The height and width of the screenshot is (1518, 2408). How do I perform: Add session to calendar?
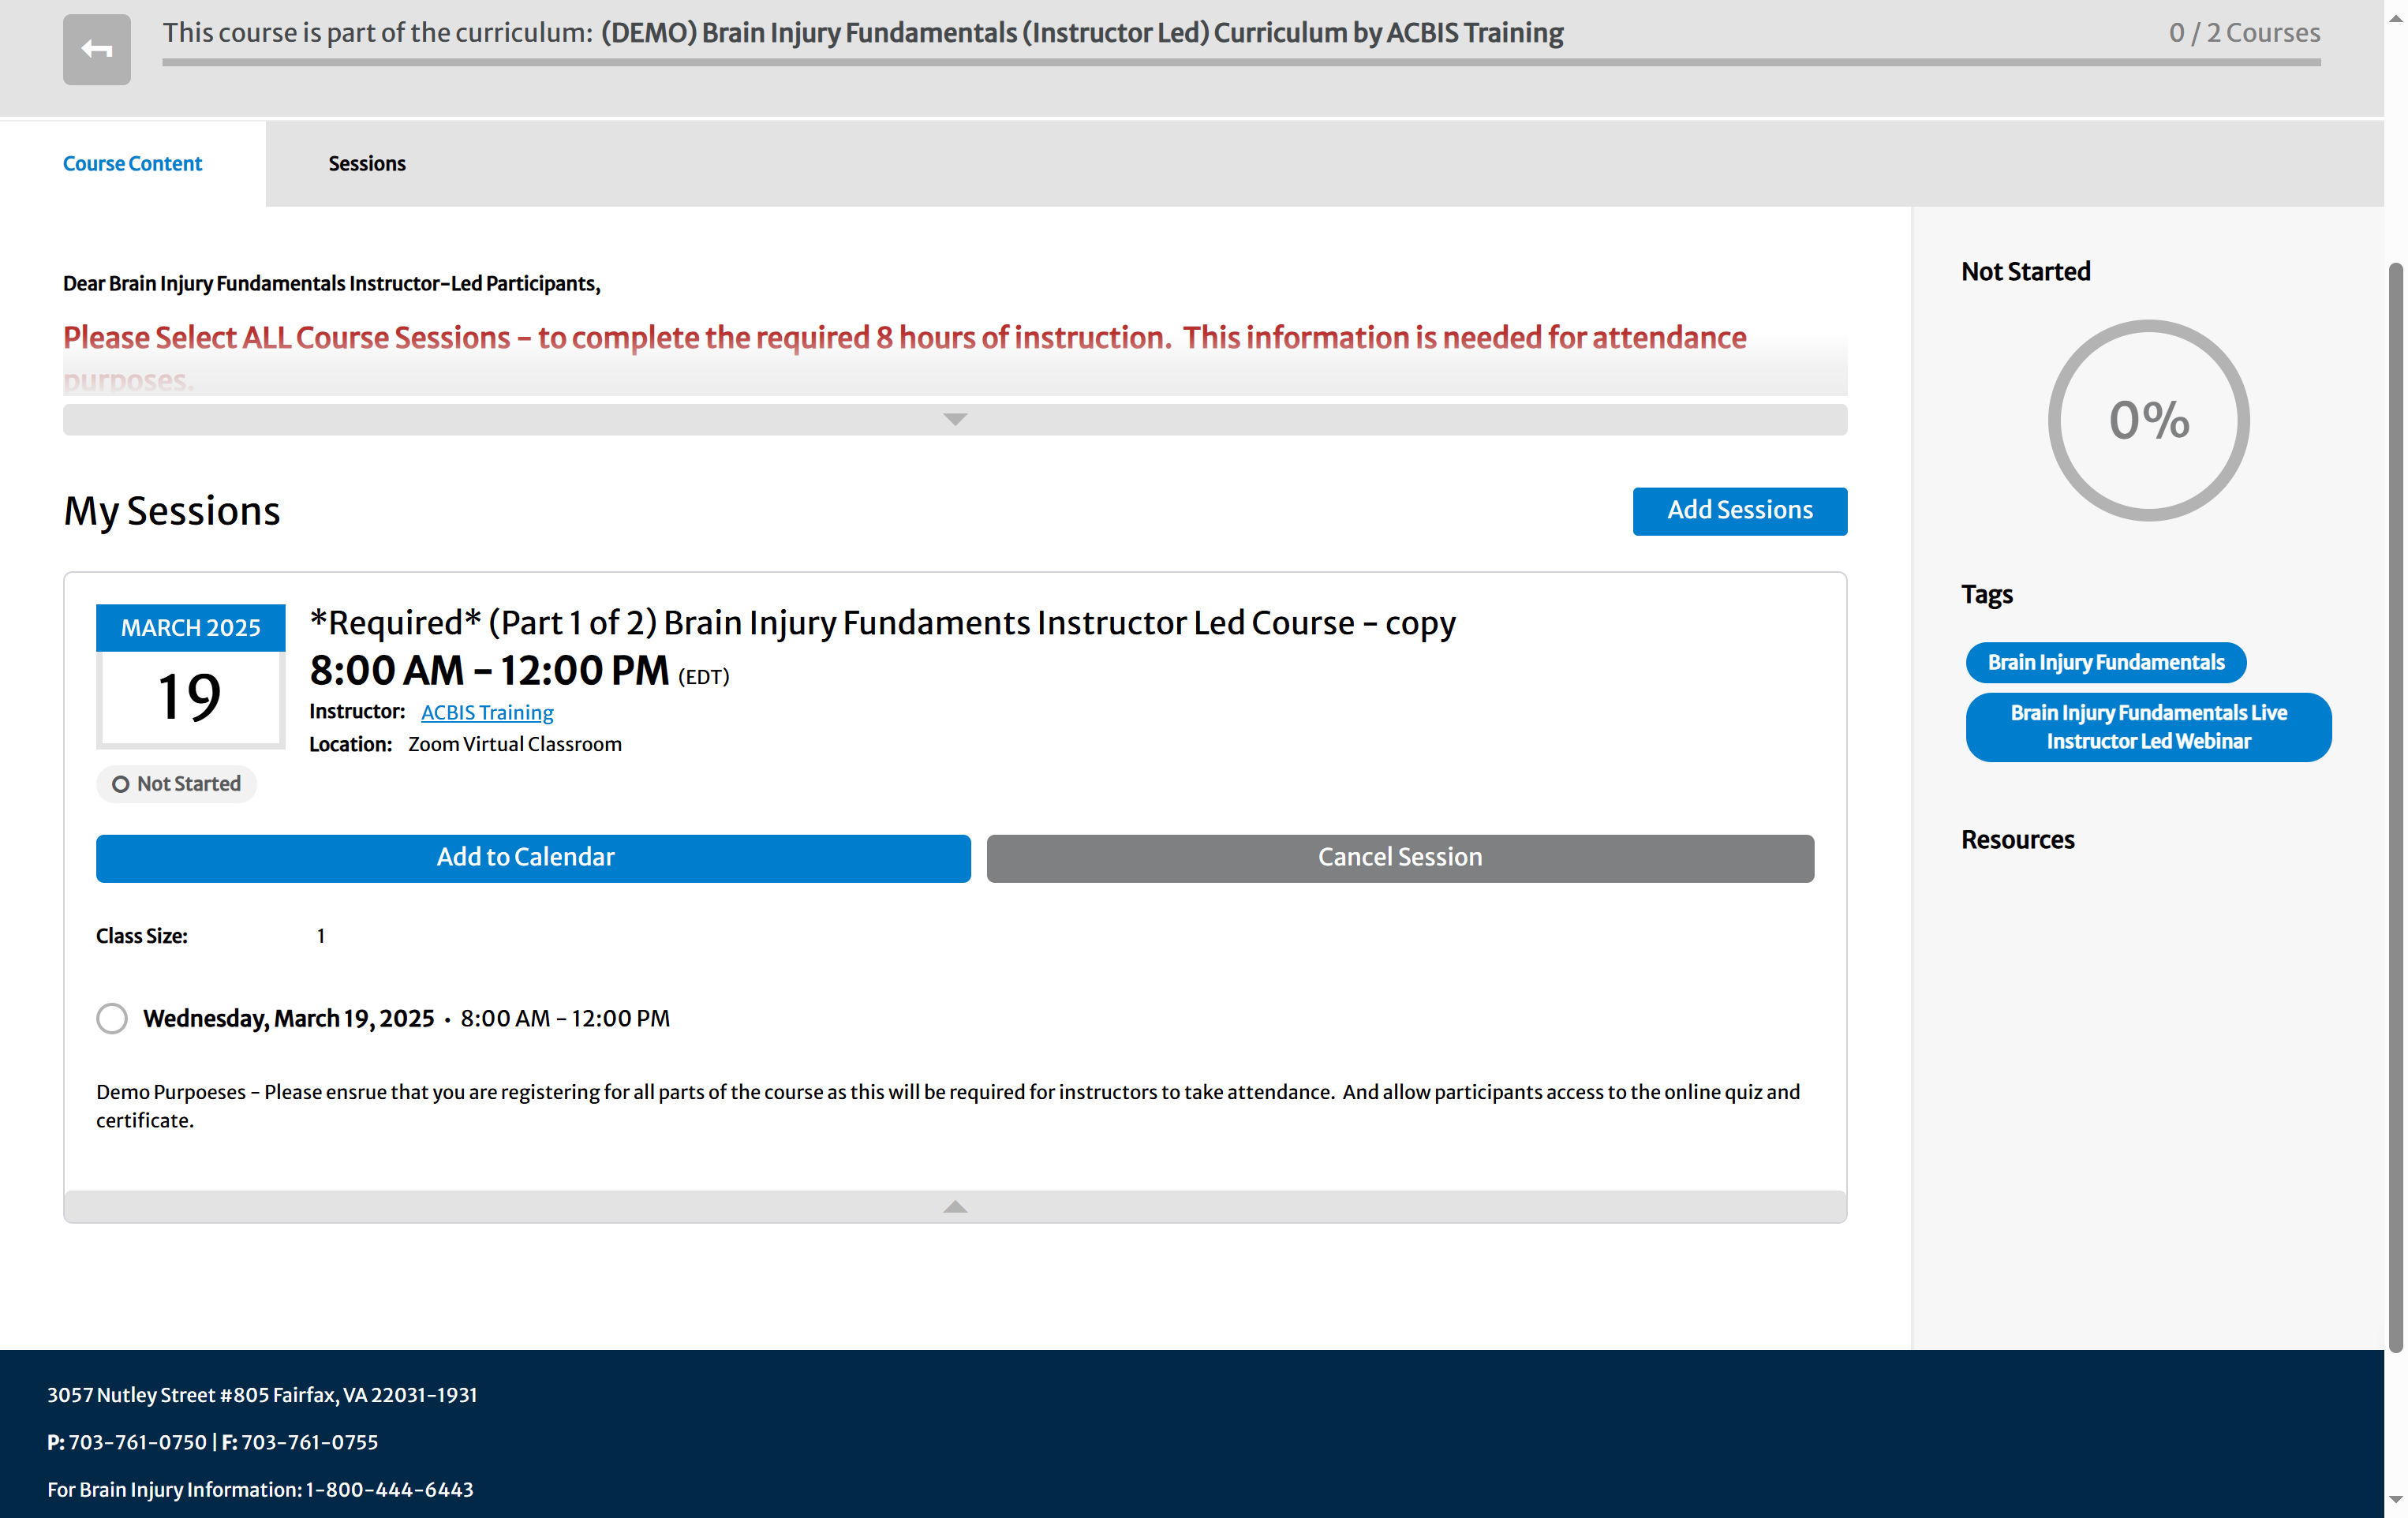[533, 858]
